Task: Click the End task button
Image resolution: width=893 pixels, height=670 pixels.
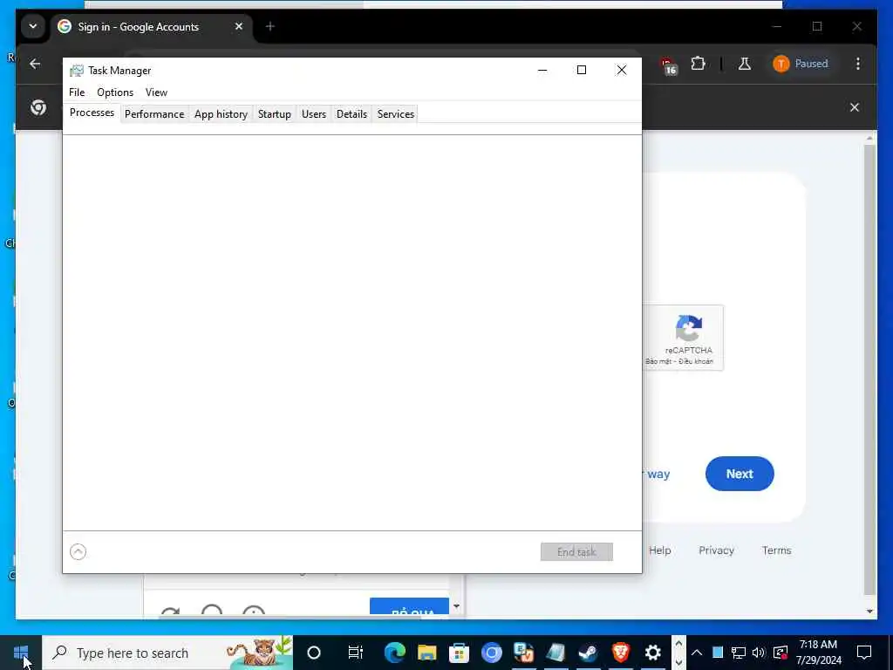Action: [576, 551]
